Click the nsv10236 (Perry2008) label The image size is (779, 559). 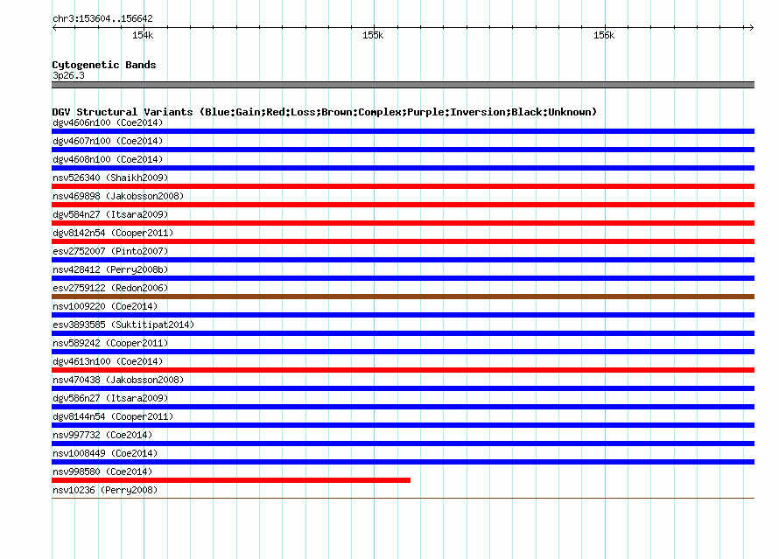(x=105, y=490)
